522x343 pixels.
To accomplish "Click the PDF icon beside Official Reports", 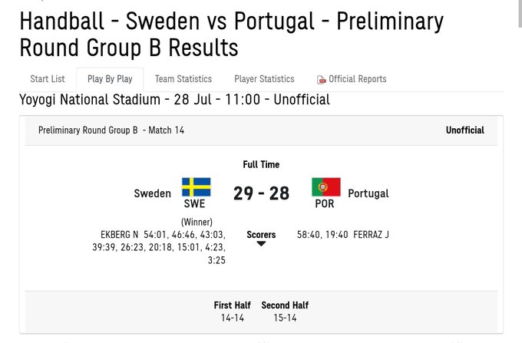I will (x=322, y=80).
